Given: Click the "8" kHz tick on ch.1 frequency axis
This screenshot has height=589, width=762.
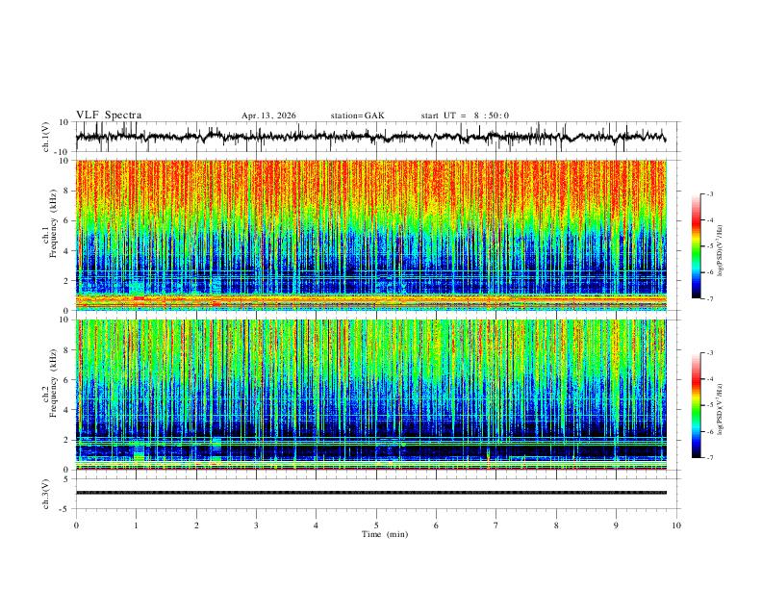Looking at the screenshot, I should 67,191.
